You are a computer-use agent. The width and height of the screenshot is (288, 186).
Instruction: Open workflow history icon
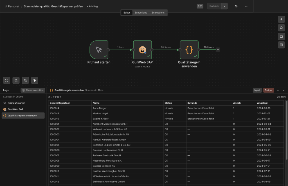[236, 6]
